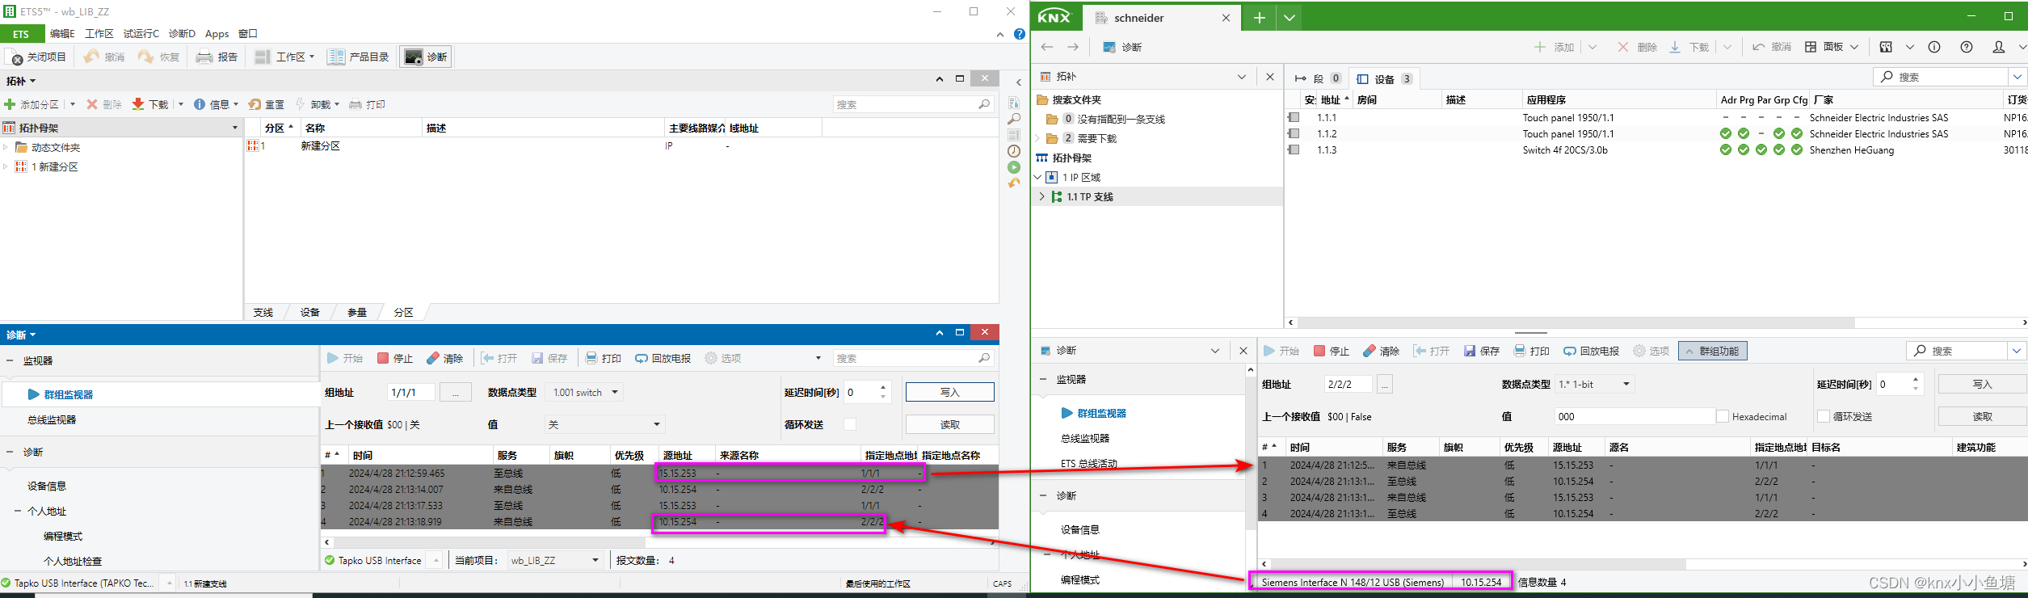The width and height of the screenshot is (2028, 598).
Task: Click the ... browse button beside 1/1/1
Action: click(456, 392)
